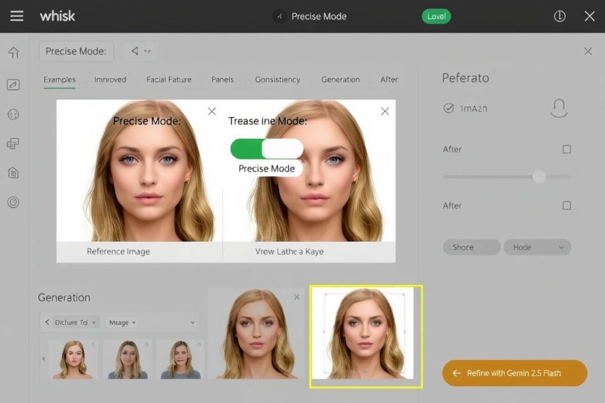Switch to the Facial Feature tab

tap(168, 79)
